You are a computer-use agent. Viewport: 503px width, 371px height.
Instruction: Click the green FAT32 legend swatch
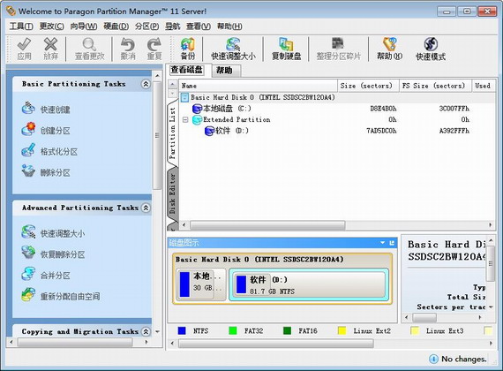(x=233, y=331)
